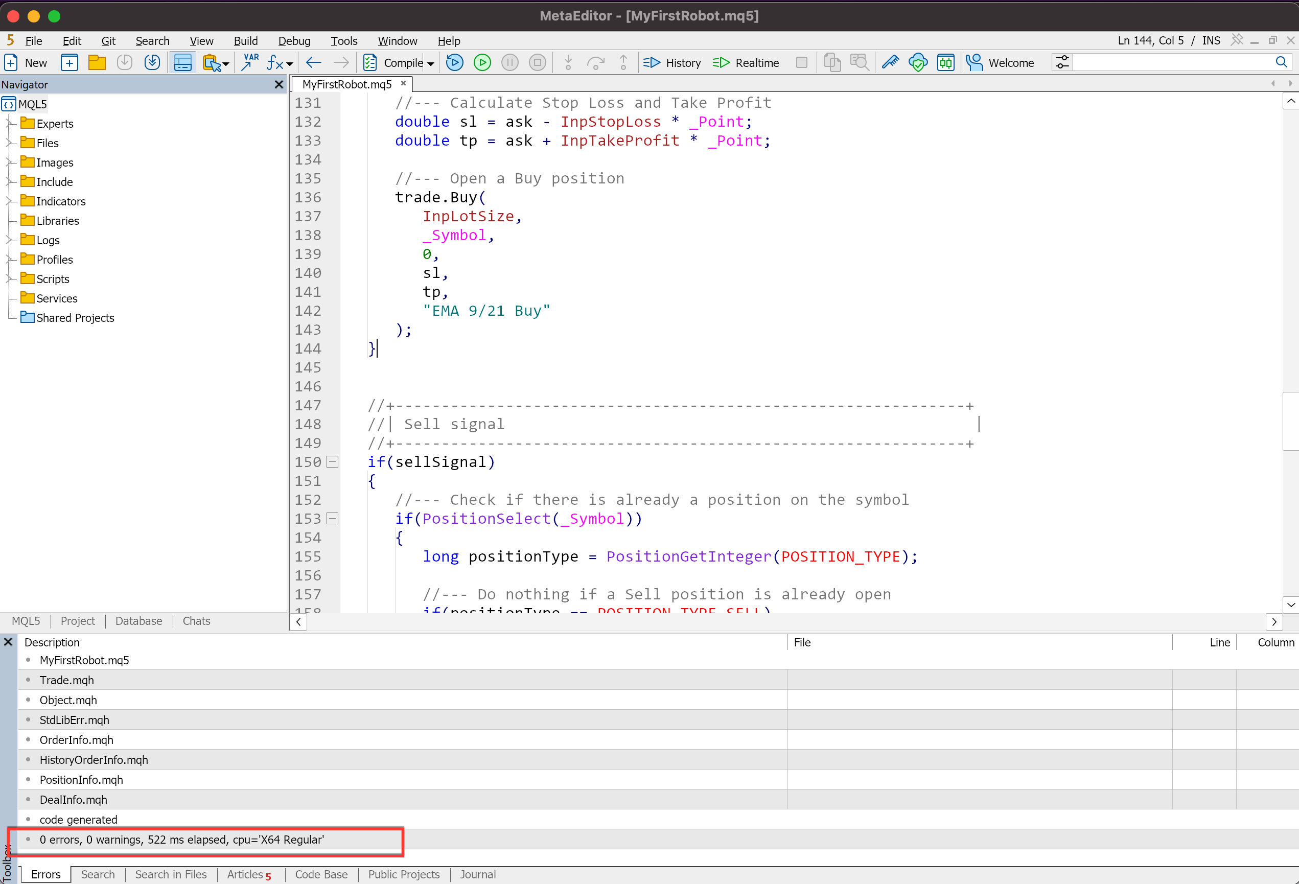Start debugging on real data (green play)
This screenshot has height=884, width=1299.
[482, 62]
